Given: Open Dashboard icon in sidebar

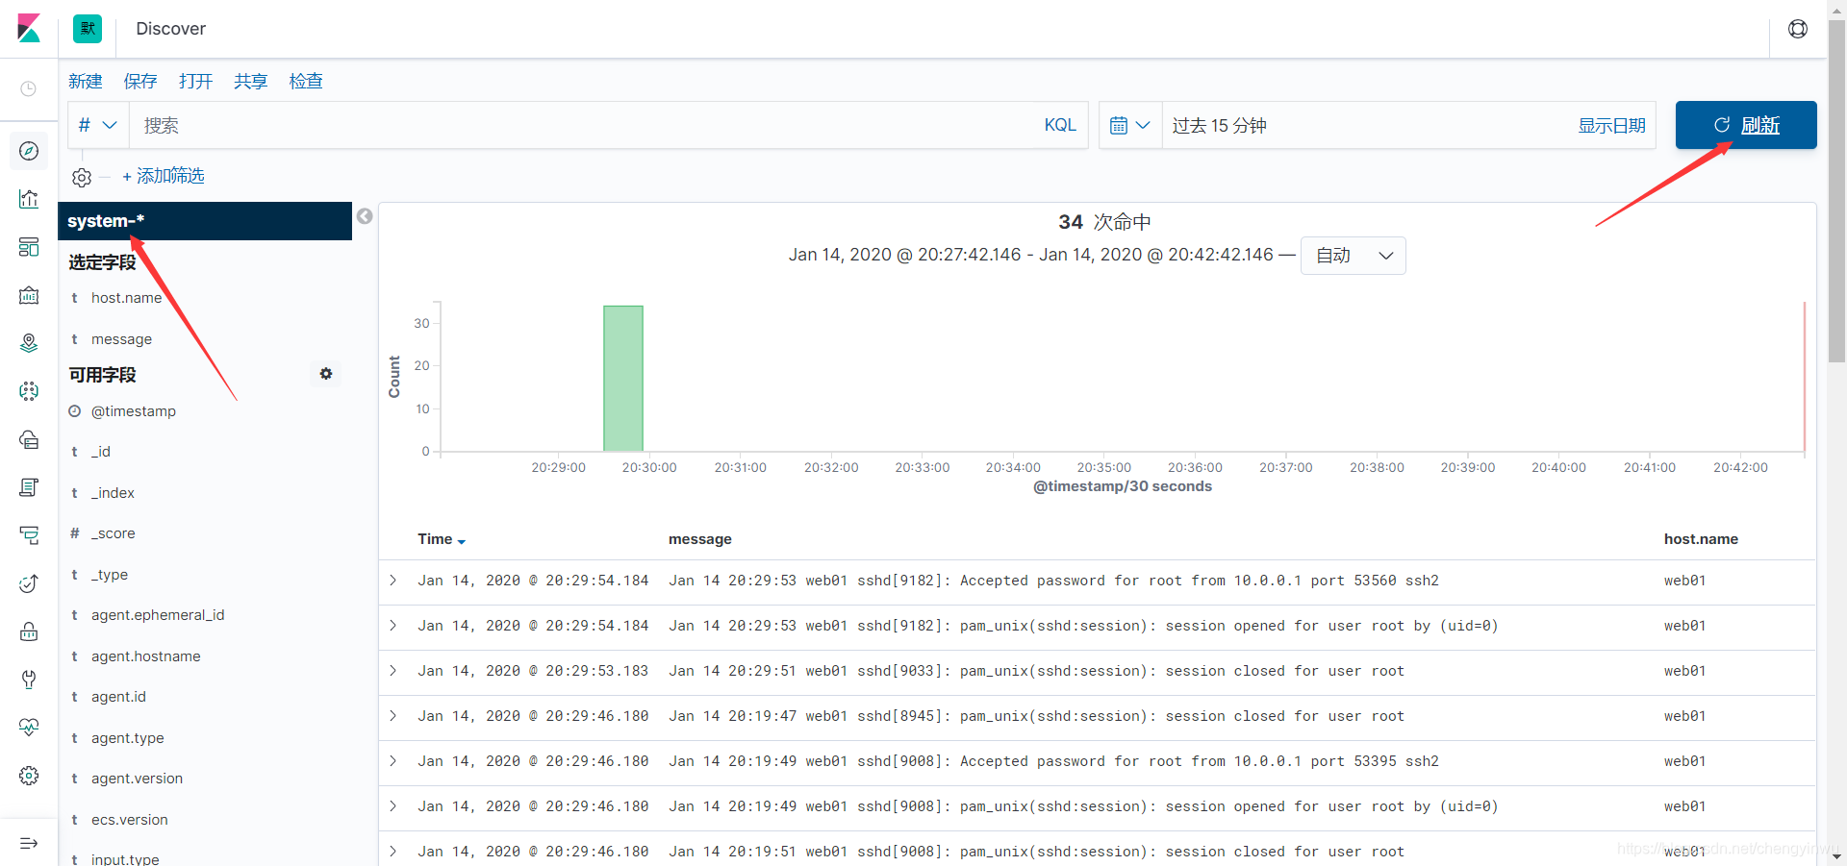Looking at the screenshot, I should coord(29,247).
